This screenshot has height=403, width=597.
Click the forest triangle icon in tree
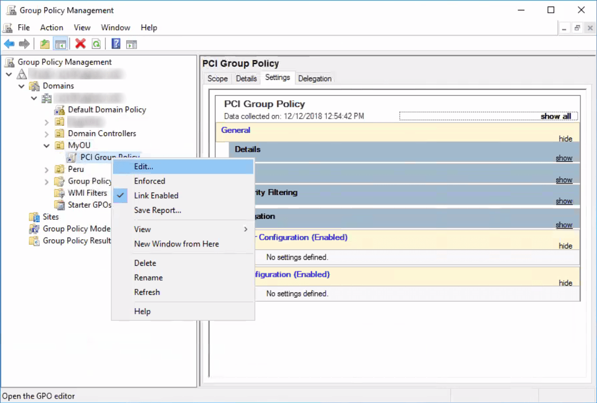21,74
